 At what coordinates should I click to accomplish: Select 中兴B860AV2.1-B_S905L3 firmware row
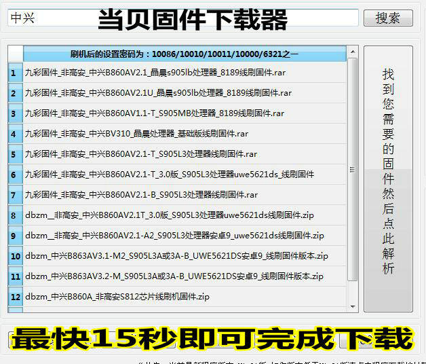point(185,195)
